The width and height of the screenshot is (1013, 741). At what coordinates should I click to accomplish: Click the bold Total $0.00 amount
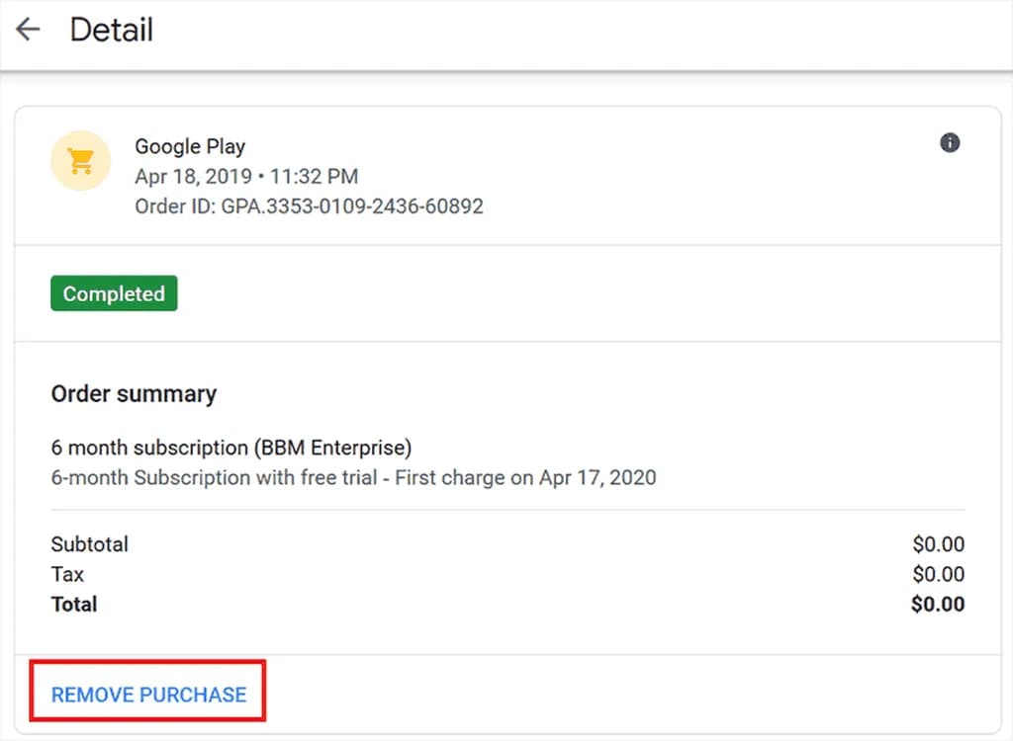click(x=937, y=604)
